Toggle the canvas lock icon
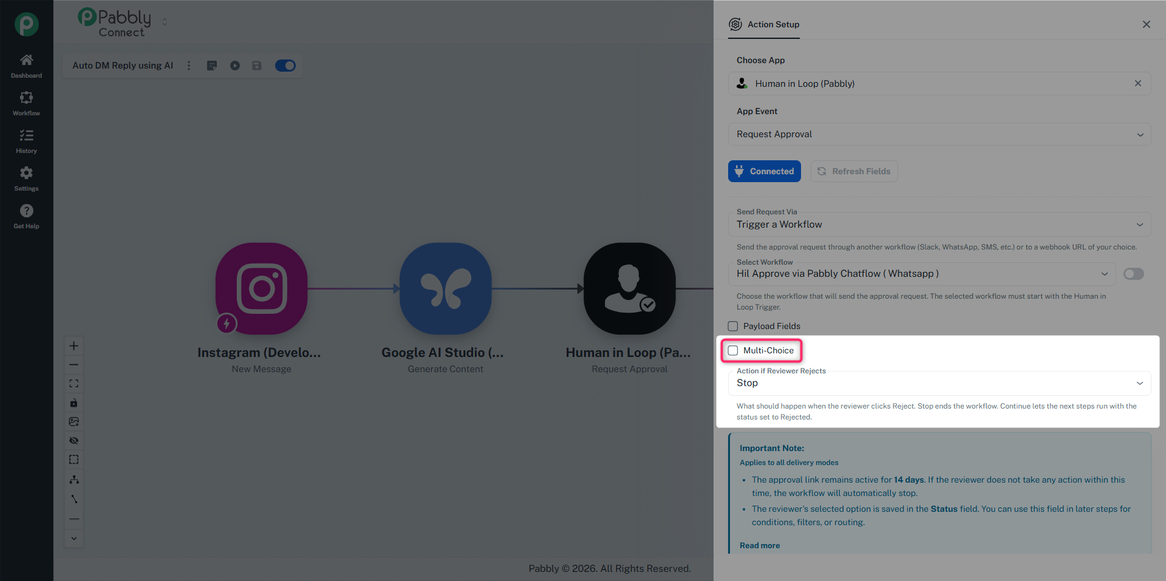The width and height of the screenshot is (1166, 581). coord(74,403)
